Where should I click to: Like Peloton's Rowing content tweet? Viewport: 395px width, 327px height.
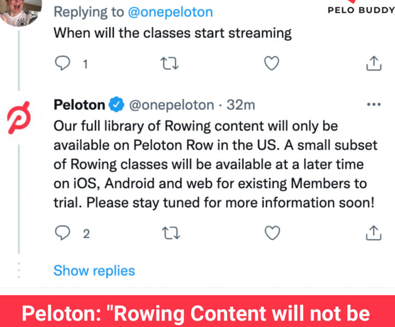272,234
